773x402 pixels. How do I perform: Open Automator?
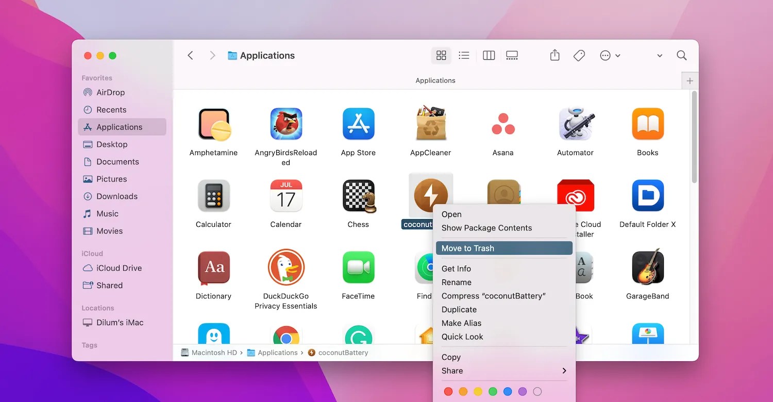(576, 124)
